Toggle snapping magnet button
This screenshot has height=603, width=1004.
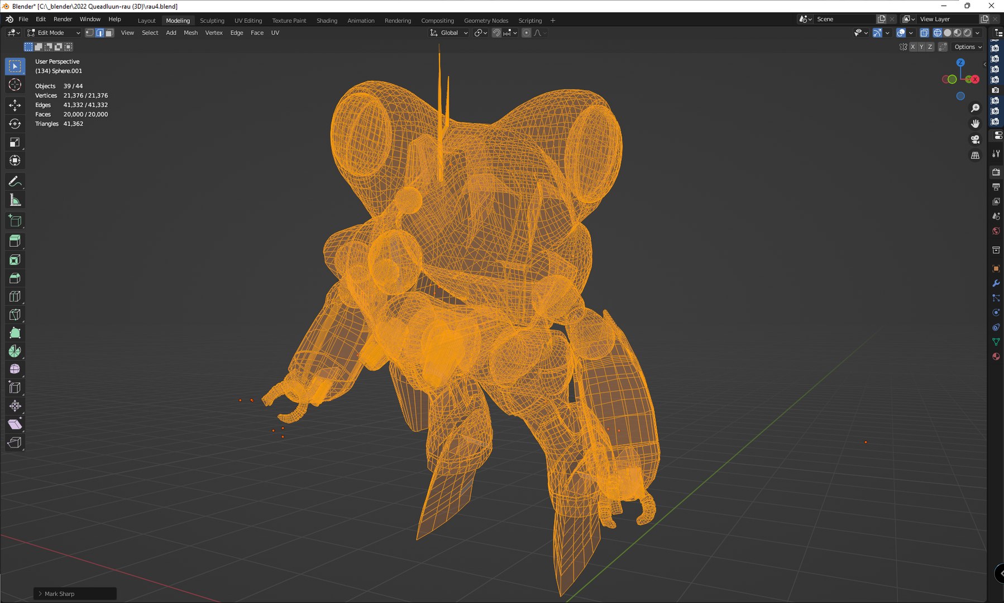[496, 33]
